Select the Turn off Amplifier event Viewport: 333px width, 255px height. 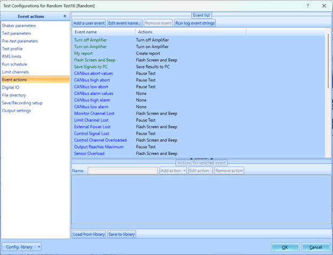[x=90, y=40]
